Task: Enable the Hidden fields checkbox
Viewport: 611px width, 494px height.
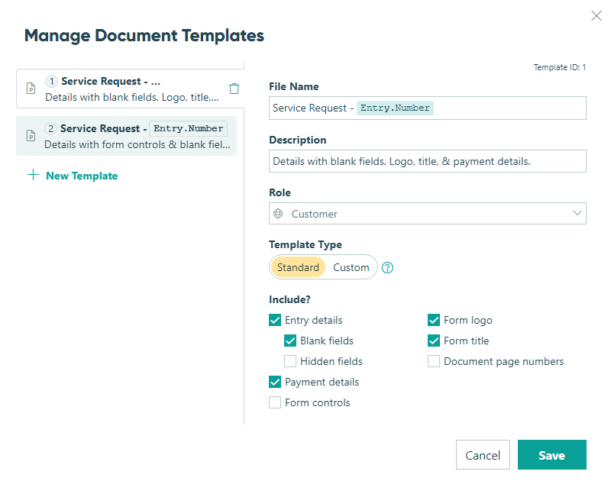Action: 290,362
